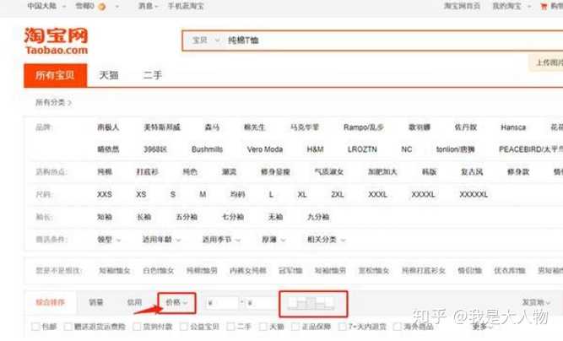This screenshot has width=563, height=341.
Task: Expand the 更多 options dropdown
Action: pos(482,327)
